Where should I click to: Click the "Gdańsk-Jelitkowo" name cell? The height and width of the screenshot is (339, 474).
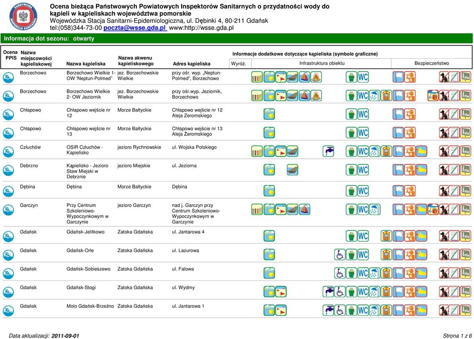coord(85,232)
